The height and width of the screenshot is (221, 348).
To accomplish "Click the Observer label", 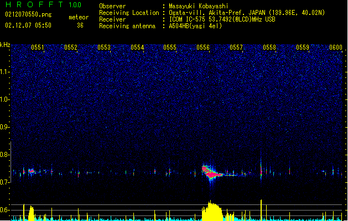I will tap(112, 6).
